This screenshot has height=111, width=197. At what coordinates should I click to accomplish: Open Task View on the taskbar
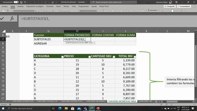click(53, 108)
